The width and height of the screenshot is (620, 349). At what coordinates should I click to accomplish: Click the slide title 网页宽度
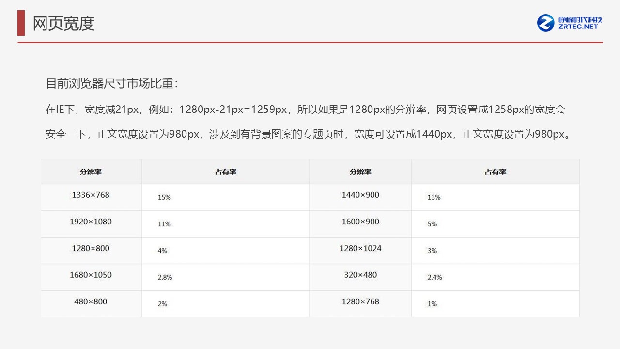tap(63, 23)
